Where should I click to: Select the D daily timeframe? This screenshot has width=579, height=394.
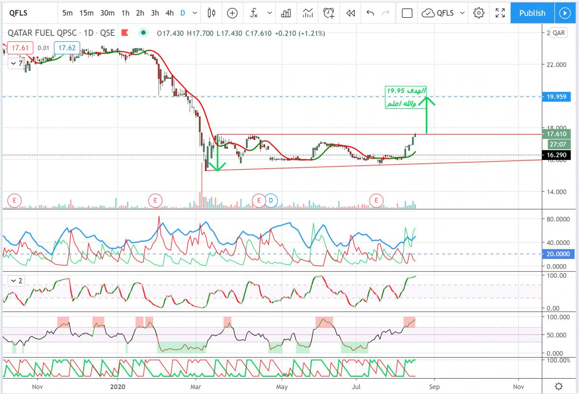(182, 13)
